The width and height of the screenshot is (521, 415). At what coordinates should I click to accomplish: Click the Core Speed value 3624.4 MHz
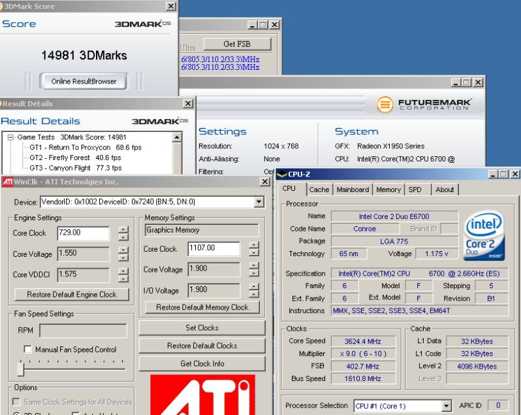(363, 341)
